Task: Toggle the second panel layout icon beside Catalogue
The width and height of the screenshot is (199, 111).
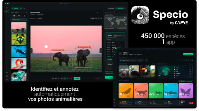Action: click(x=24, y=8)
